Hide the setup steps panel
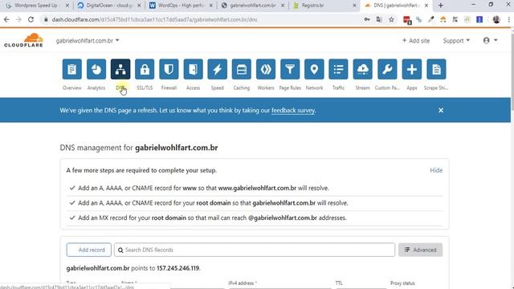The width and height of the screenshot is (514, 289). click(436, 170)
